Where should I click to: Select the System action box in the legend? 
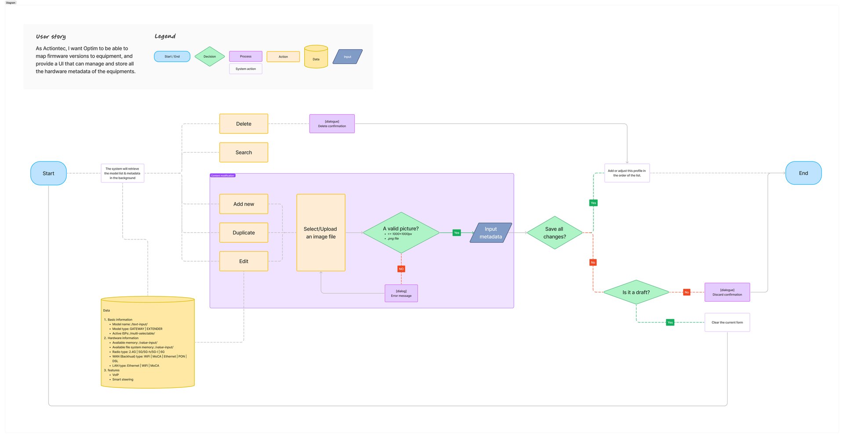coord(246,69)
